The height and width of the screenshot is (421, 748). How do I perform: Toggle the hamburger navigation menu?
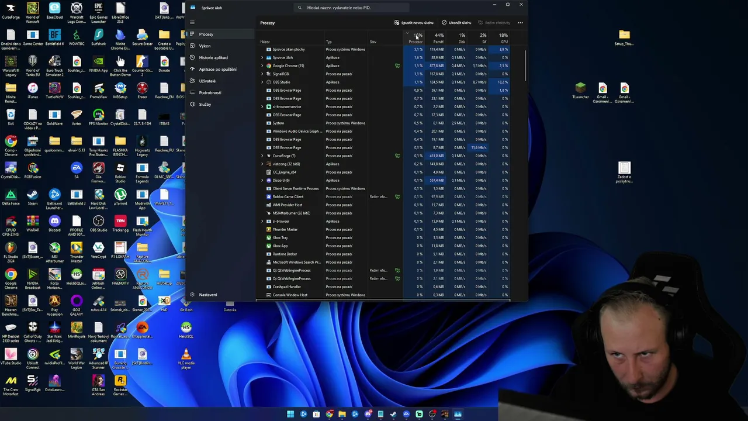(x=192, y=23)
